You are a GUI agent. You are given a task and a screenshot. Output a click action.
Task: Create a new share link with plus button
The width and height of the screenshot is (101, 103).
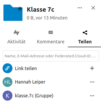[92, 68]
